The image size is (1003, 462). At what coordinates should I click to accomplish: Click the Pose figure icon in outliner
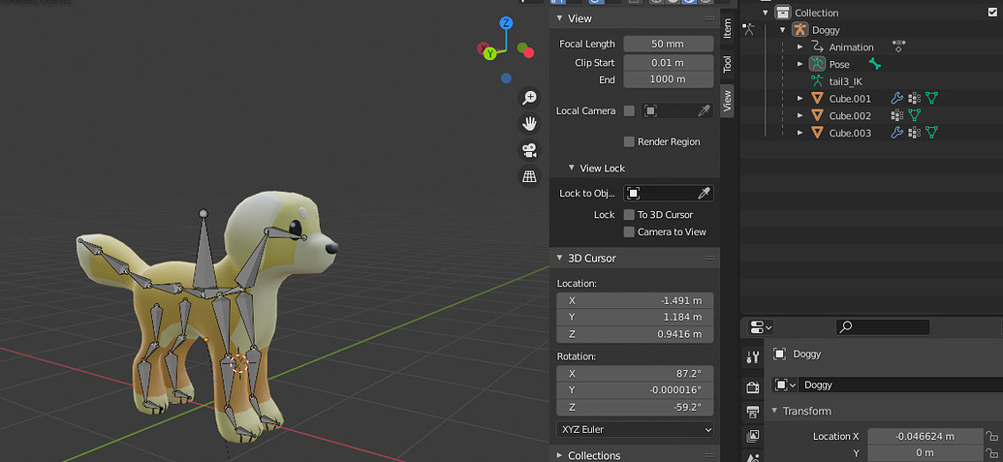(x=817, y=64)
